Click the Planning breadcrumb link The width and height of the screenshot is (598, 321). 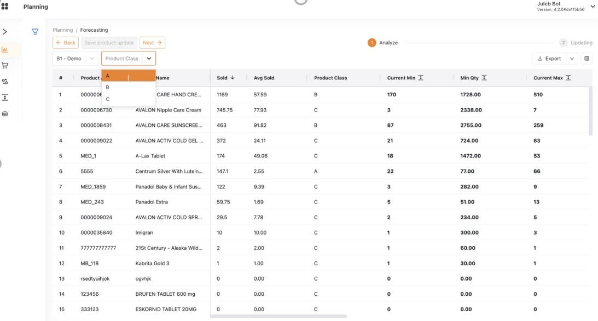coord(62,30)
